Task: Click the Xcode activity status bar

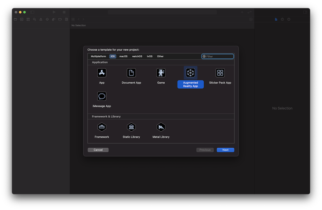Action: [x=162, y=12]
